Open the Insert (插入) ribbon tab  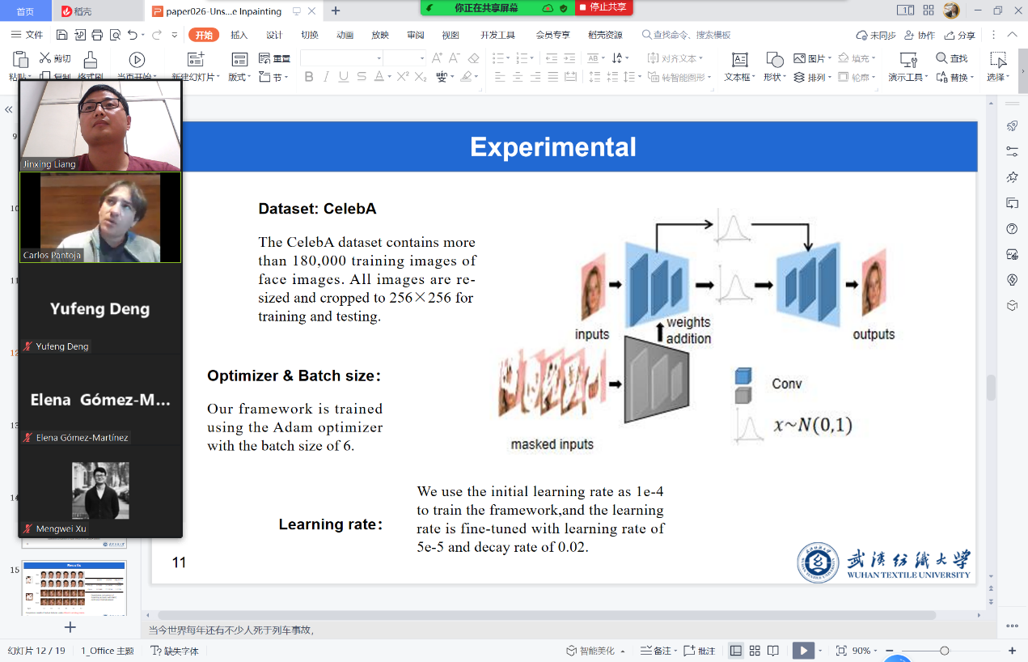(239, 35)
